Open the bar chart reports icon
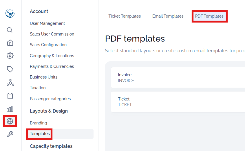This screenshot has height=151, width=245. point(10,109)
